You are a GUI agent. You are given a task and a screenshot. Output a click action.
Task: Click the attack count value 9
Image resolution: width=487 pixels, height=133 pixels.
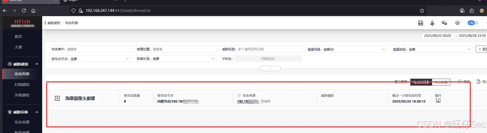point(125,101)
